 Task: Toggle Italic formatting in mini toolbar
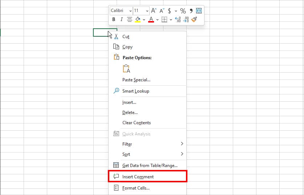pyautogui.click(x=122, y=19)
